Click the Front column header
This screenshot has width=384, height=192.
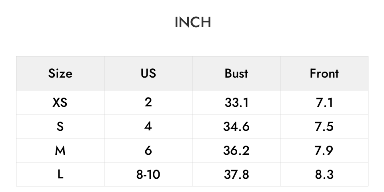[x=324, y=73]
